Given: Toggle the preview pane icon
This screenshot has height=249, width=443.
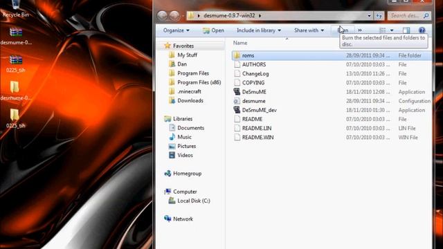Looking at the screenshot, I should tap(406, 30).
